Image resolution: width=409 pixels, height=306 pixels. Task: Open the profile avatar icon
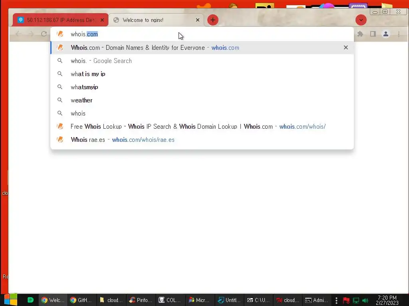click(386, 34)
